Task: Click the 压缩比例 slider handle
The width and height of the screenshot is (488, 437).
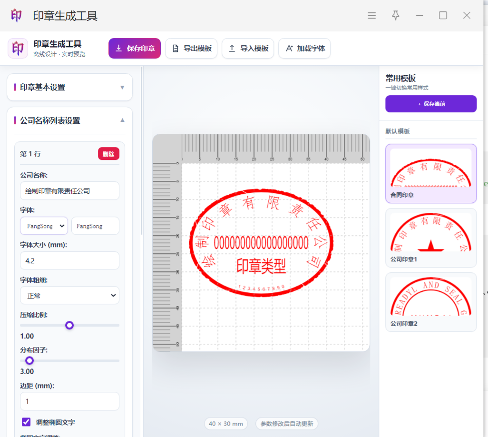Action: (x=69, y=326)
